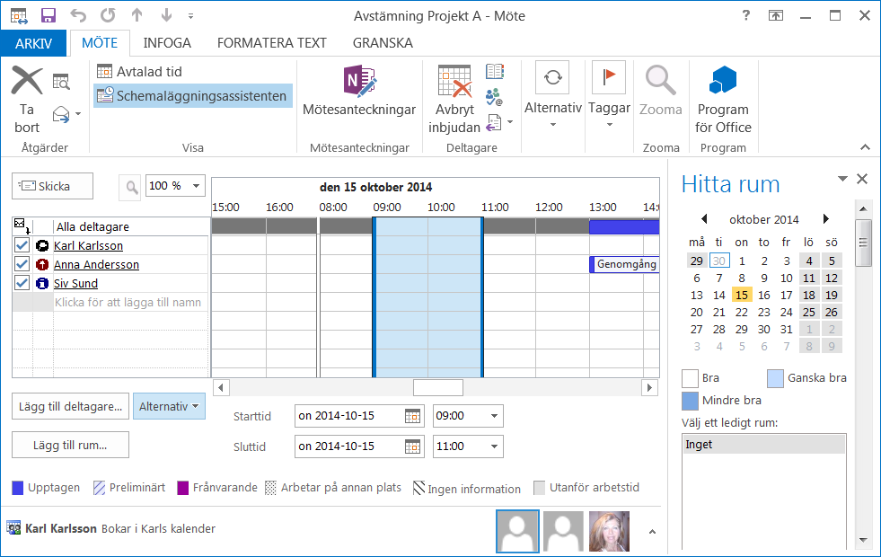Open Mötesanteckningar OneNote icon
881x557 pixels.
(x=359, y=91)
